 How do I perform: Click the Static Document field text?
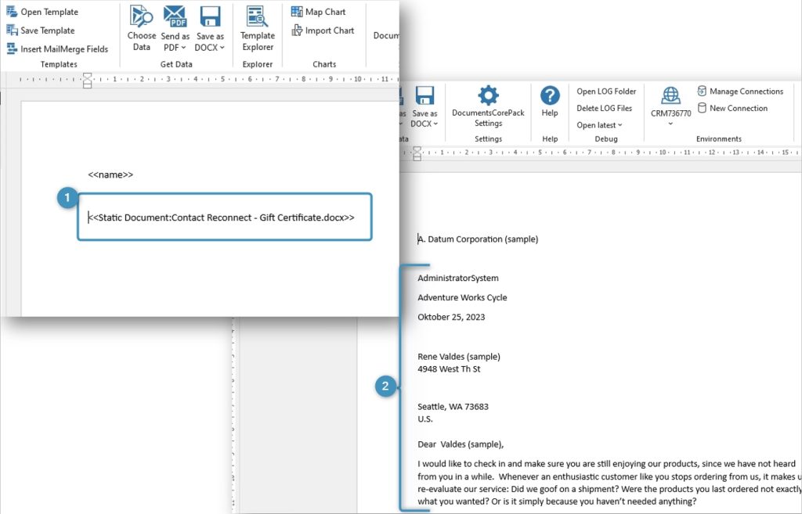pyautogui.click(x=221, y=217)
